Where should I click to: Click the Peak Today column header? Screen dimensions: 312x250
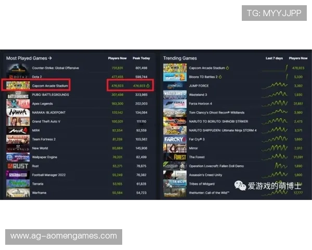[x=141, y=58]
